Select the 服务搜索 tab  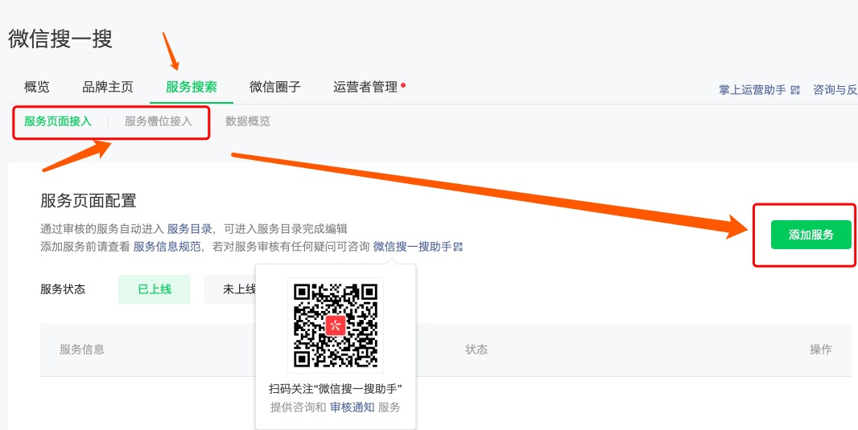[192, 87]
